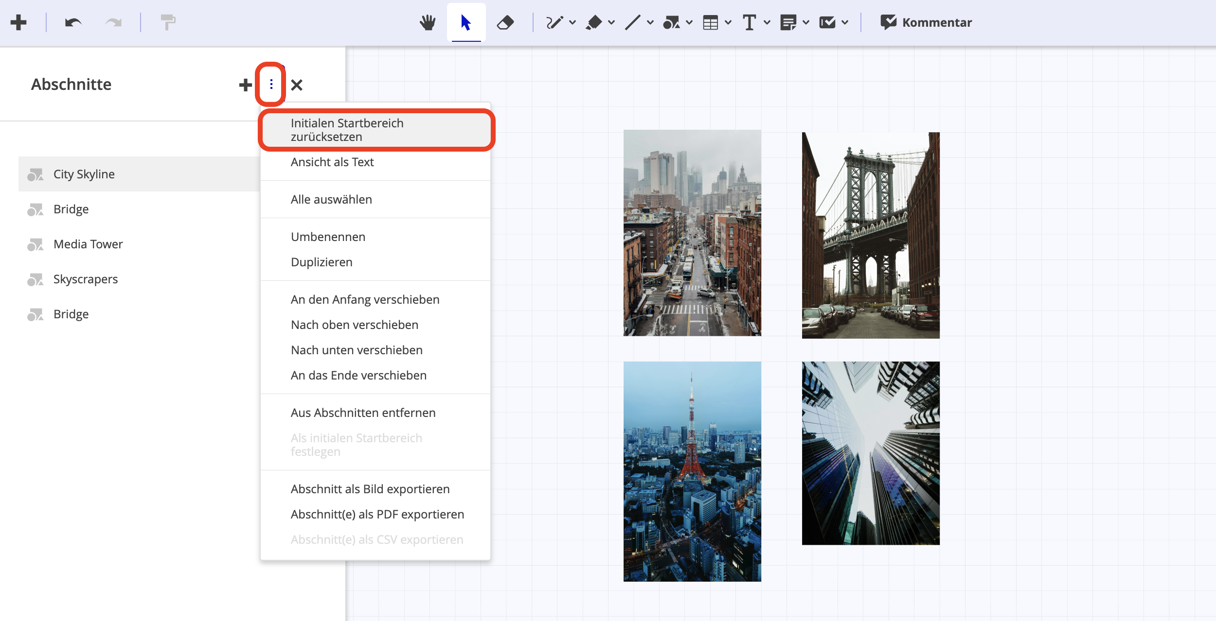Select the Pen drawing tool
The height and width of the screenshot is (621, 1216).
tap(554, 22)
